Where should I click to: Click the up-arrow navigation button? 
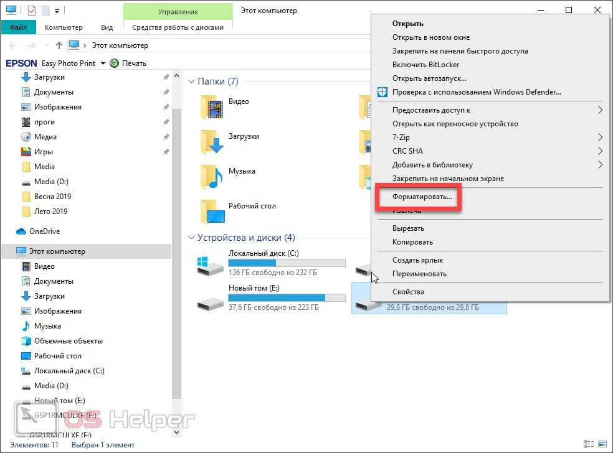pos(59,45)
